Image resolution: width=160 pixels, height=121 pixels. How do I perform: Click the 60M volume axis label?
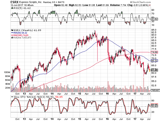(7, 80)
